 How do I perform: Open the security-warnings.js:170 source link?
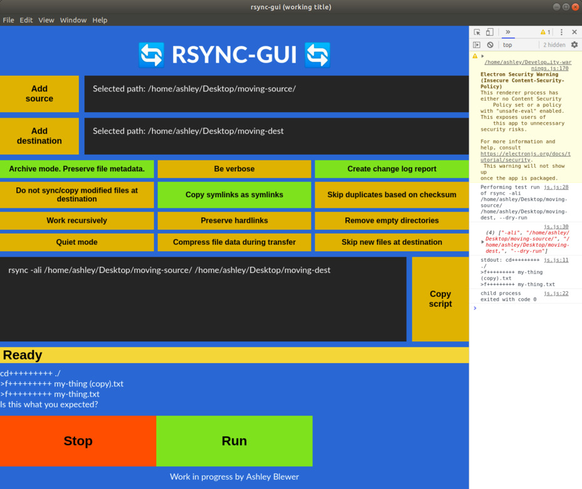pyautogui.click(x=528, y=65)
